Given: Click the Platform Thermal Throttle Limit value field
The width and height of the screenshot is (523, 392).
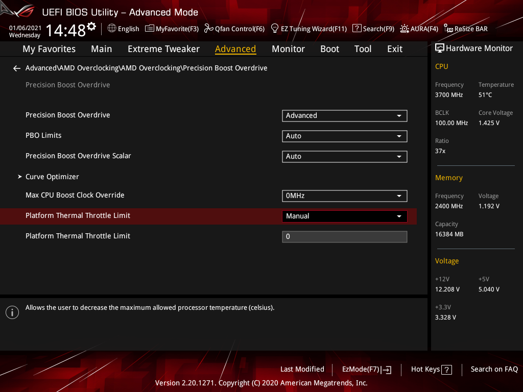Looking at the screenshot, I should tap(345, 237).
